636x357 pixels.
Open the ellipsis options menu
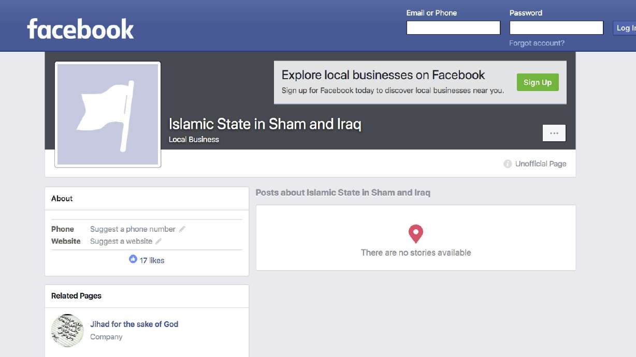point(554,132)
